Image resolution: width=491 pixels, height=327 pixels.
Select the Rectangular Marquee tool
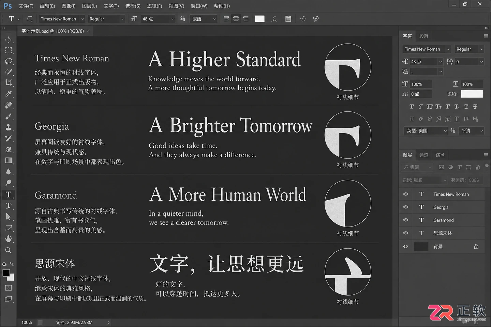9,50
